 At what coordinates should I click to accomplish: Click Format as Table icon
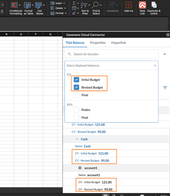27,5
